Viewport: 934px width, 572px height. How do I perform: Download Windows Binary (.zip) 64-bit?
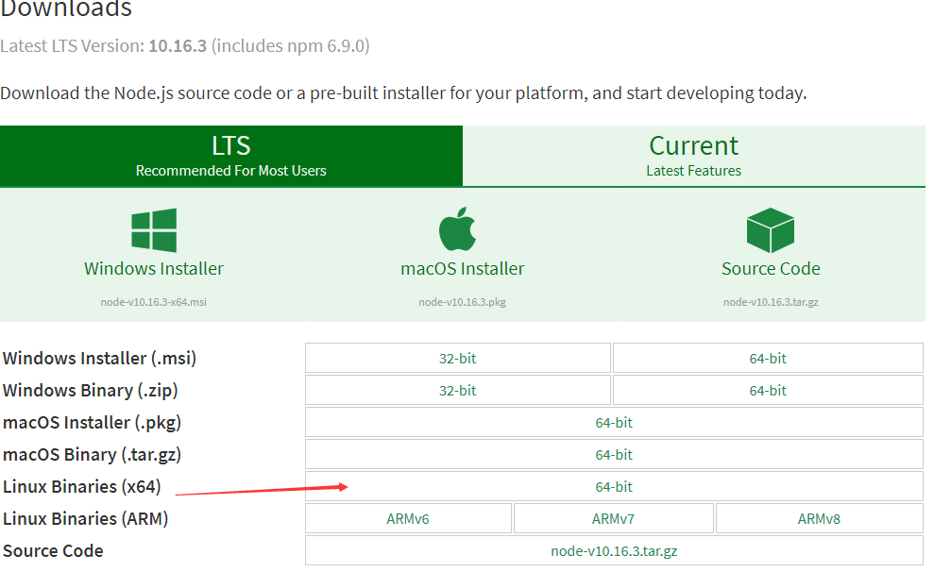click(768, 391)
